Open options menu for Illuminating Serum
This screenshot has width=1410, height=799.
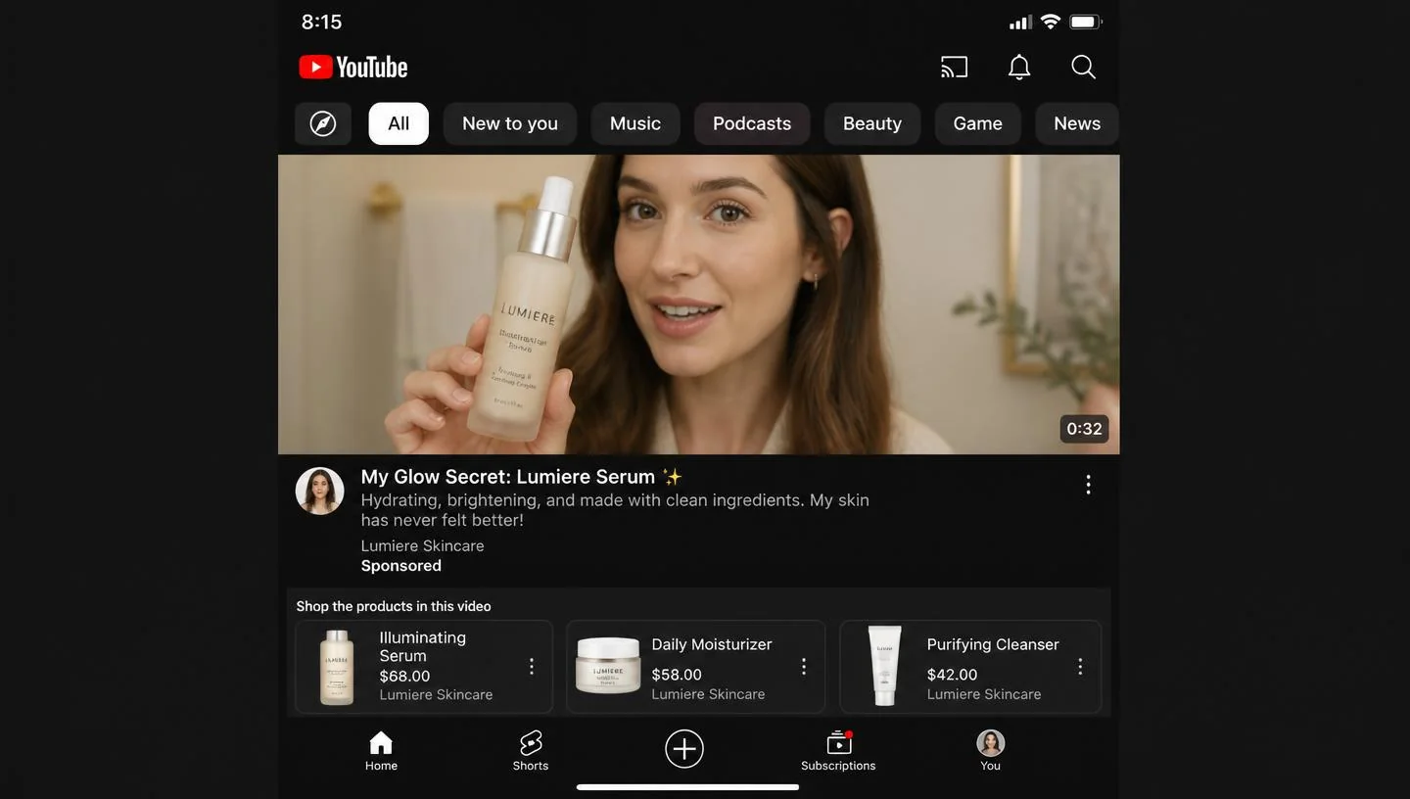tap(532, 667)
